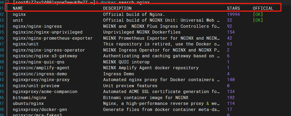Click "NGINX Amplify Agent docker repository" description
This screenshot has height=116, width=291.
(x=151, y=68)
